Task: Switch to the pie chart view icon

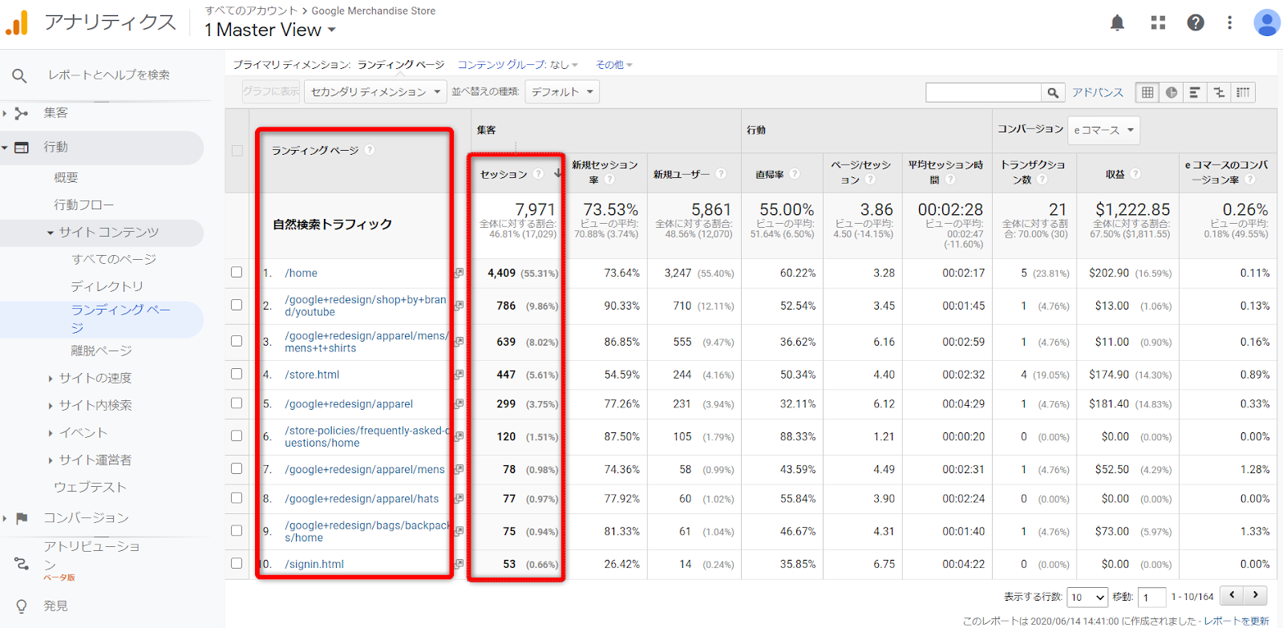Action: point(1172,92)
